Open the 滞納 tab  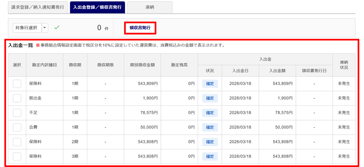point(150,7)
